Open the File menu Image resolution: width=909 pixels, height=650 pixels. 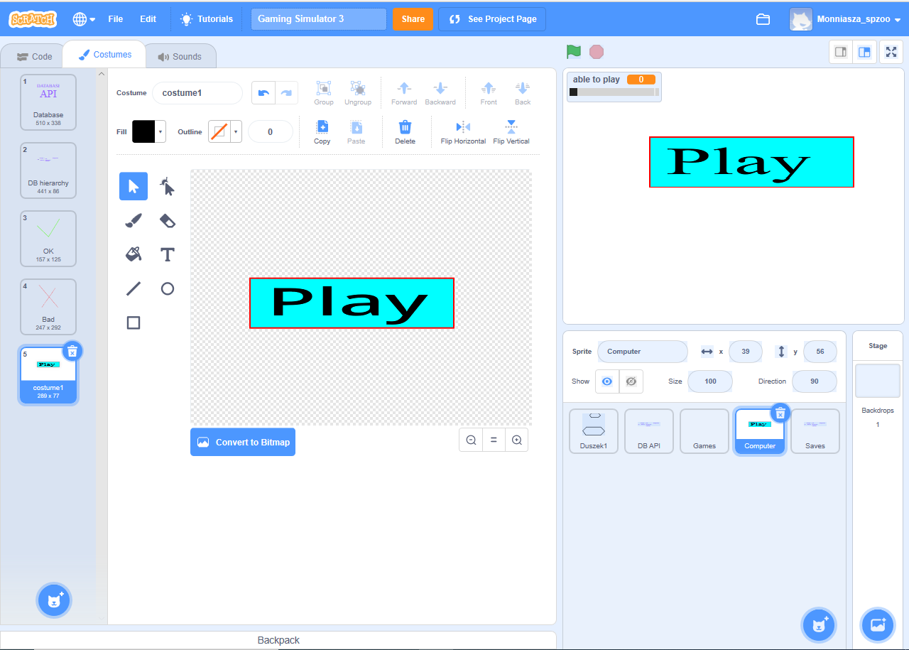(x=115, y=19)
